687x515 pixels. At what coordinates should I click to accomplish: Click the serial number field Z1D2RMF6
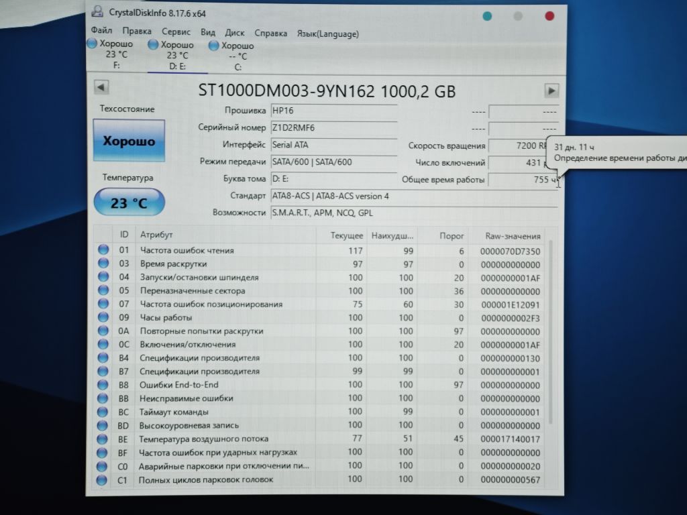tap(334, 128)
